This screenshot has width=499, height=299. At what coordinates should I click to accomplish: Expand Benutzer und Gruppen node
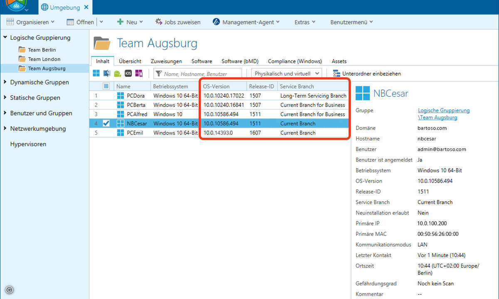[x=5, y=113]
